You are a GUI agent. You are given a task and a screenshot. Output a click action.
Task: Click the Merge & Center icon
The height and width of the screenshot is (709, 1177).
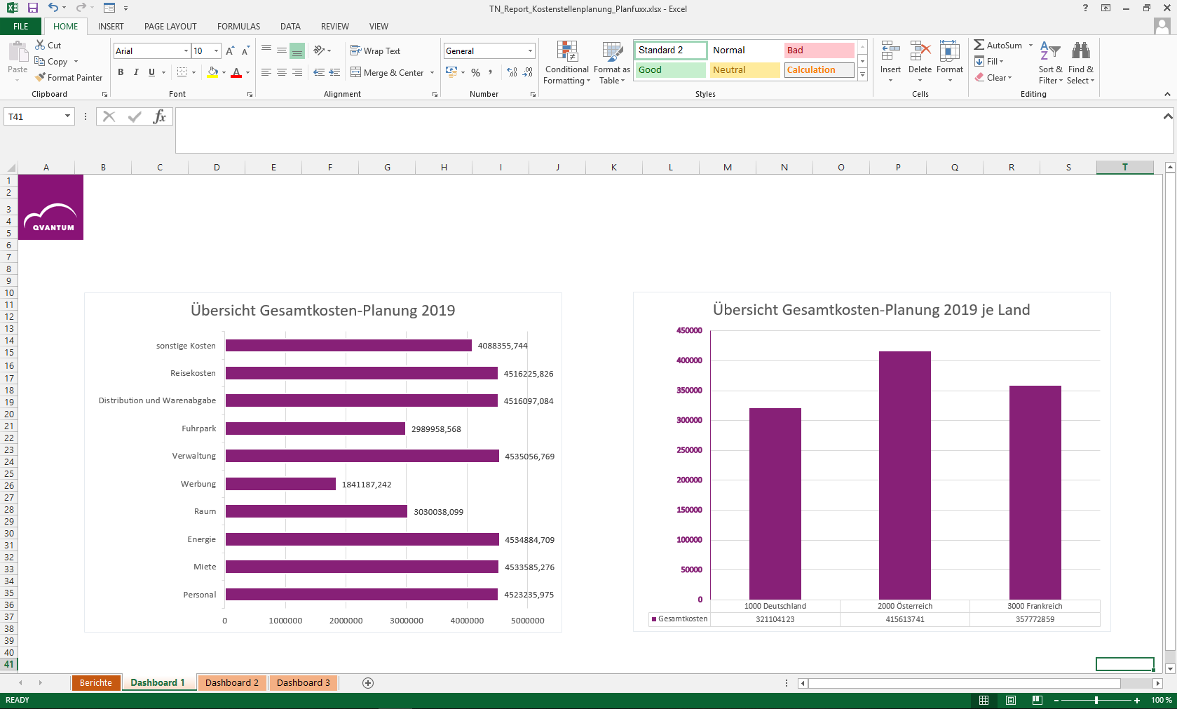click(x=355, y=72)
